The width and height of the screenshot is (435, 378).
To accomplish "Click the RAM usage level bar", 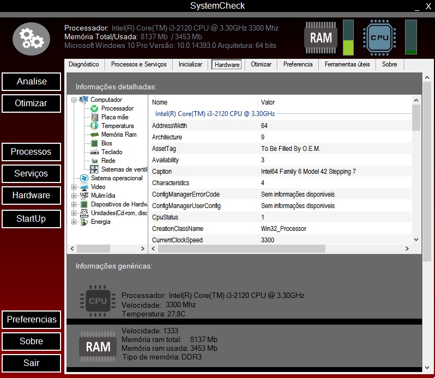I will click(348, 38).
